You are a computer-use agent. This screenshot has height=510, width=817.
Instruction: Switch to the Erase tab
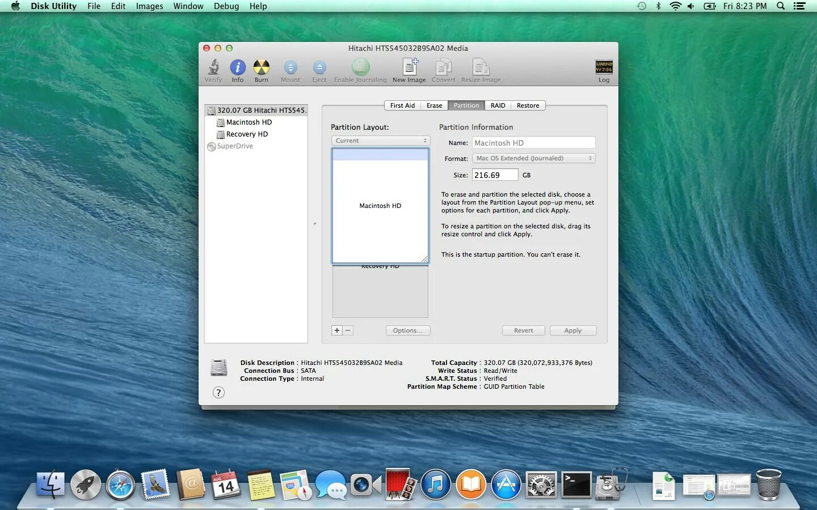click(x=434, y=105)
